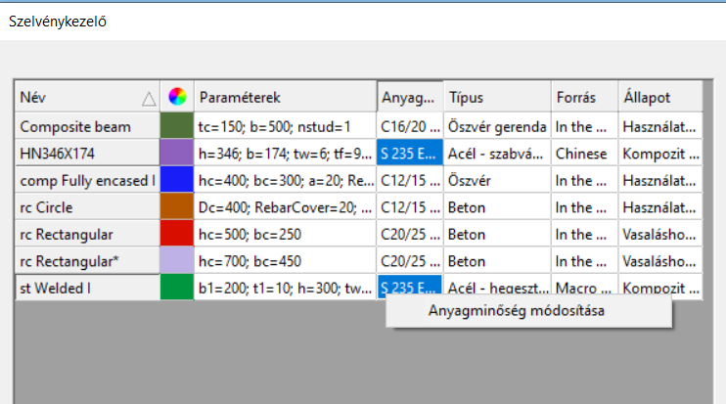Click the Állapot column header
This screenshot has height=404, width=726.
(660, 97)
